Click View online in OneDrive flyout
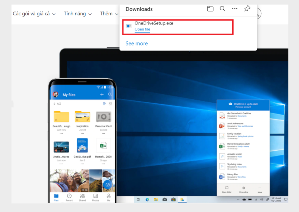 pyautogui.click(x=244, y=190)
